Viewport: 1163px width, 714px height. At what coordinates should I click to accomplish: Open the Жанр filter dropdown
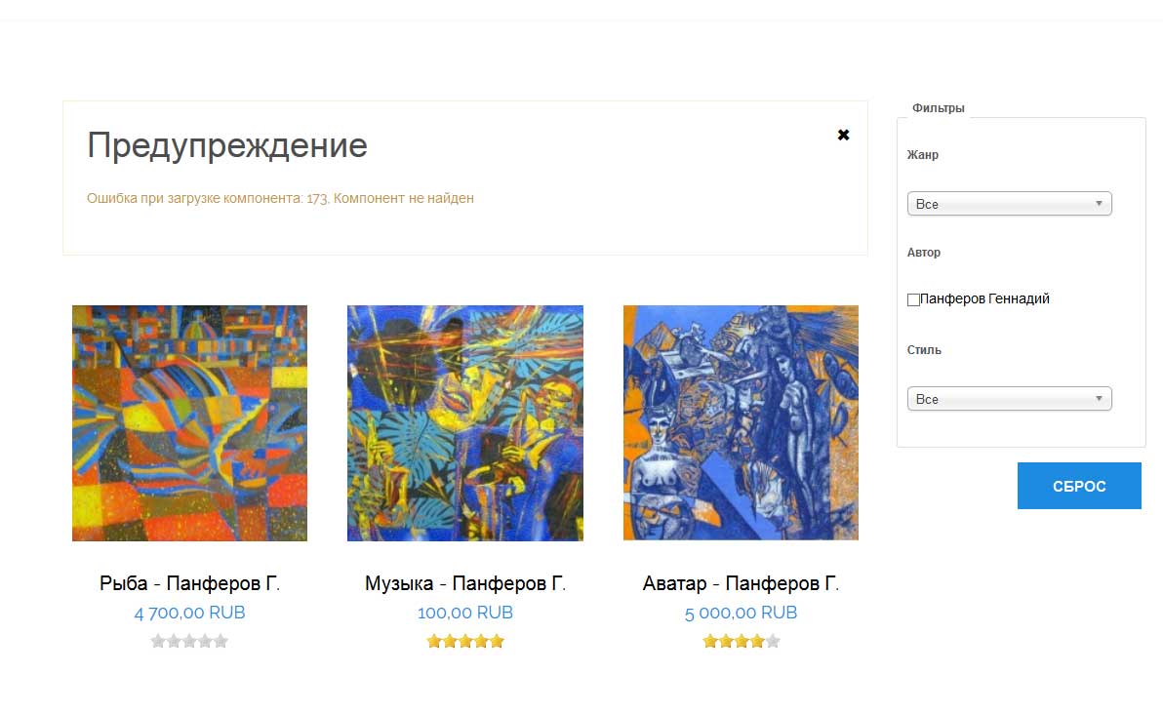[x=1010, y=204]
